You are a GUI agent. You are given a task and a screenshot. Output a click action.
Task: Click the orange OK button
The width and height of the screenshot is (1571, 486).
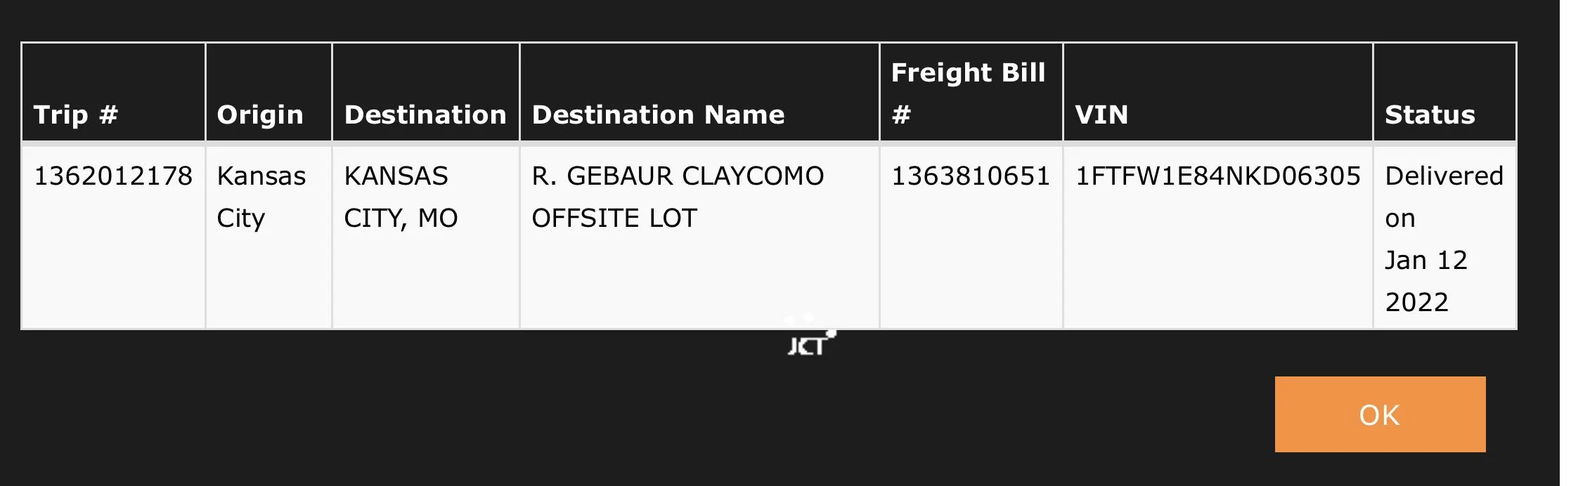[x=1379, y=414]
